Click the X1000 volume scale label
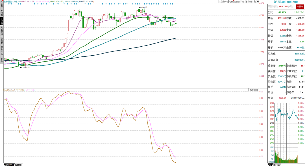Screen dimensions: 305x166 pyautogui.click(x=271, y=162)
